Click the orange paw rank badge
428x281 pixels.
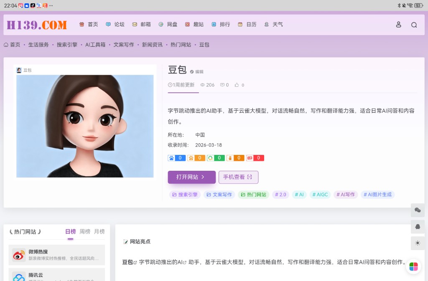pyautogui.click(x=196, y=158)
